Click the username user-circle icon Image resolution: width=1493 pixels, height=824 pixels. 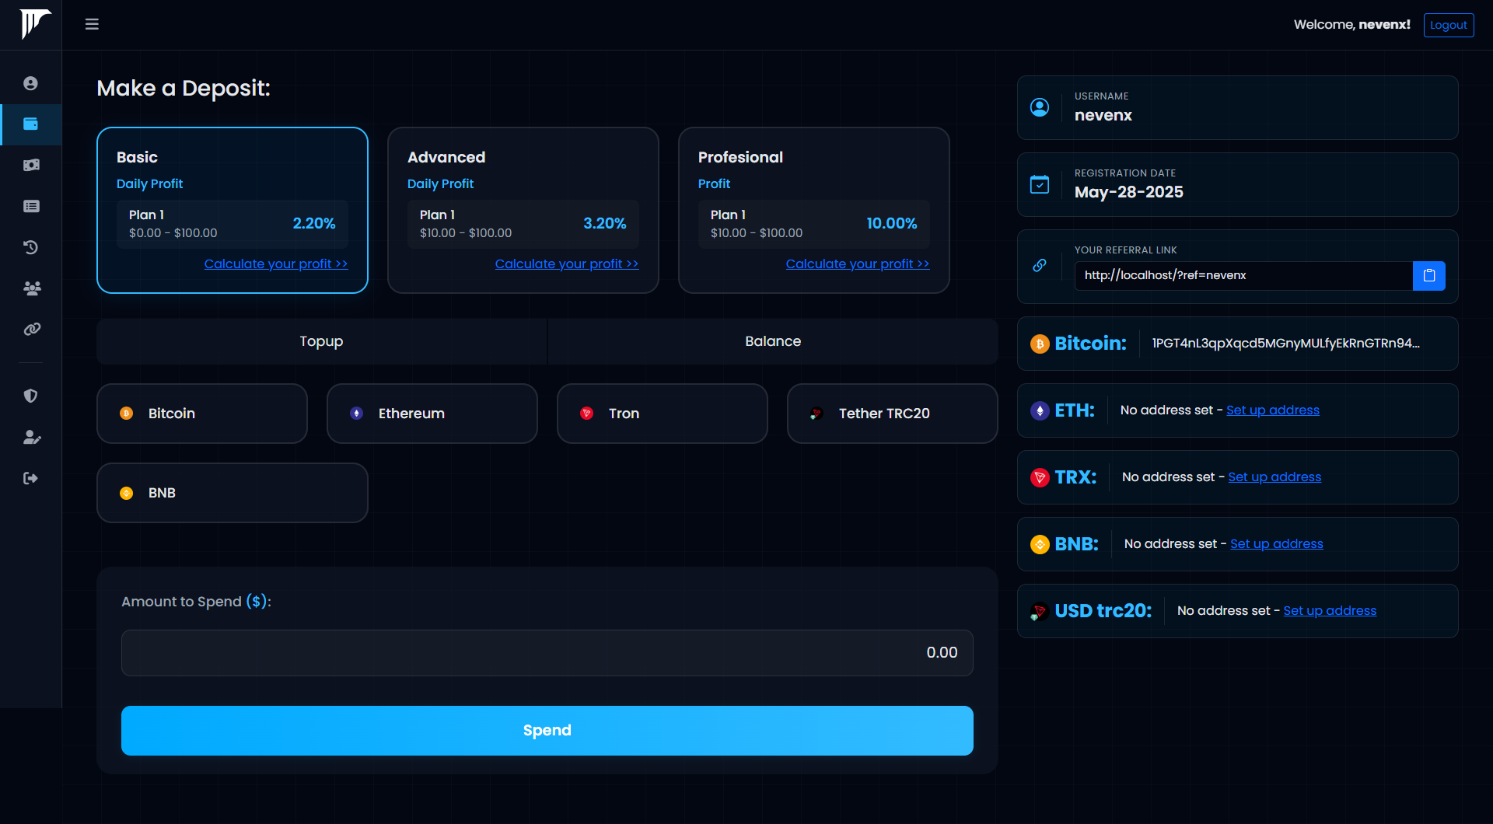pyautogui.click(x=1040, y=107)
